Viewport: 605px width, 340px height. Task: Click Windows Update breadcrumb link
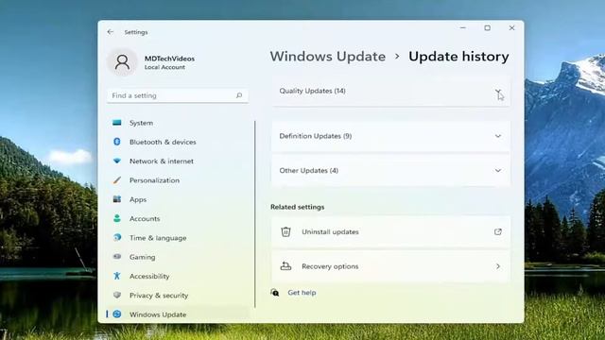pyautogui.click(x=328, y=57)
